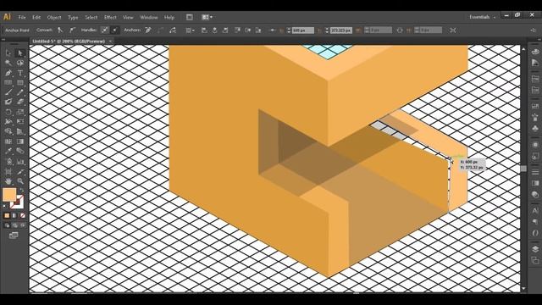The image size is (542, 305).
Task: Select the Untitled-5 document tab
Action: click(69, 42)
